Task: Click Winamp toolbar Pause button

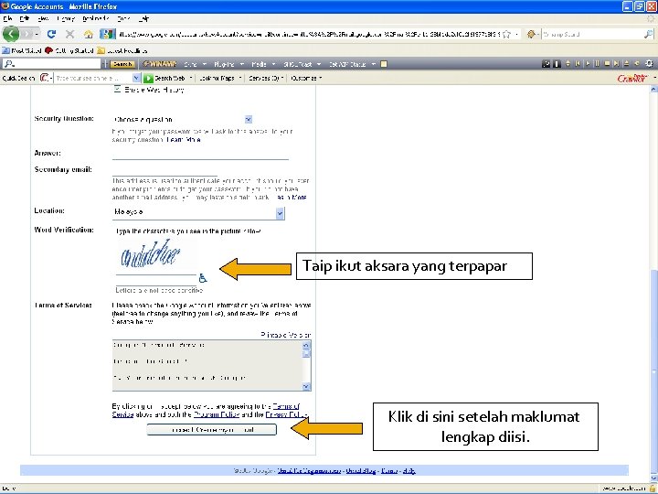Action: (x=597, y=64)
